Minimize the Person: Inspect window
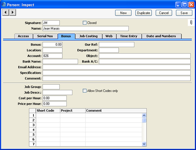The width and height of the screenshot is (196, 150). click(178, 5)
